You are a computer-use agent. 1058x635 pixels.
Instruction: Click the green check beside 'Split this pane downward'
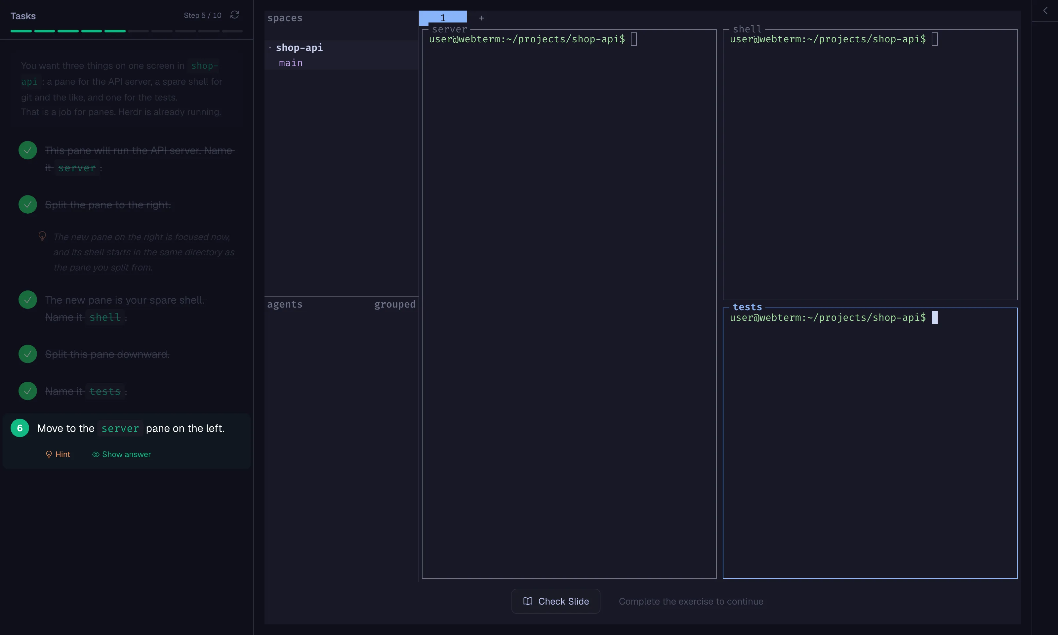tap(28, 354)
